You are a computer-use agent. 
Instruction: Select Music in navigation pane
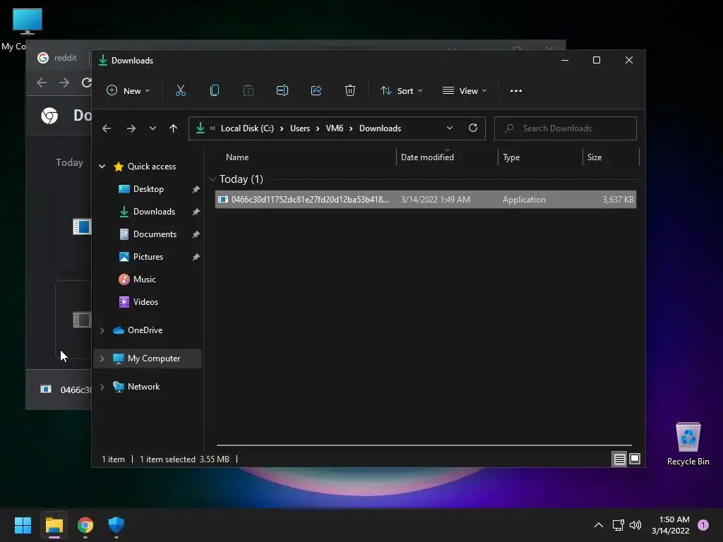point(144,279)
